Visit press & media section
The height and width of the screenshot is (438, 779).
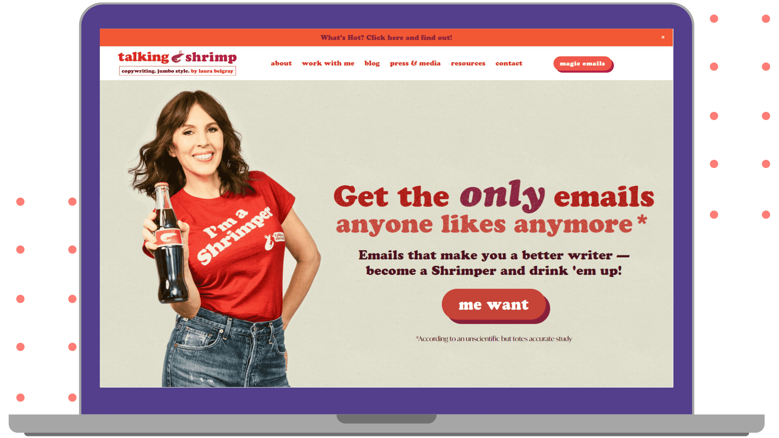pos(415,63)
